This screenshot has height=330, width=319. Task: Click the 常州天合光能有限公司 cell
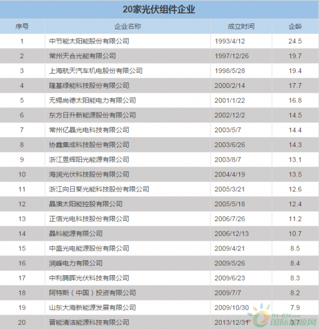click(82, 56)
